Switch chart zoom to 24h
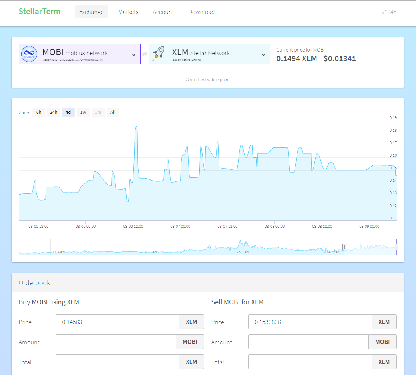Screen dimensions: 416x376 click(53, 112)
